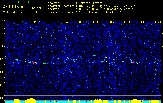Click the 1.0 frequency axis label
Screen dimensions: 163x103
click(x=2, y=47)
